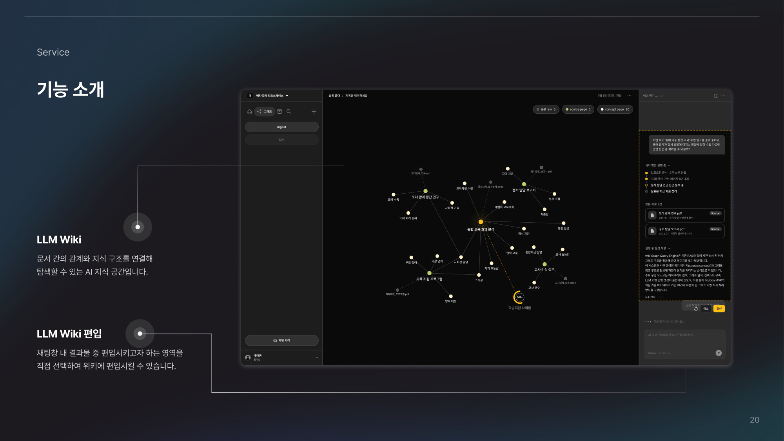784x441 pixels.
Task: Open the archive box icon
Action: pyautogui.click(x=280, y=112)
